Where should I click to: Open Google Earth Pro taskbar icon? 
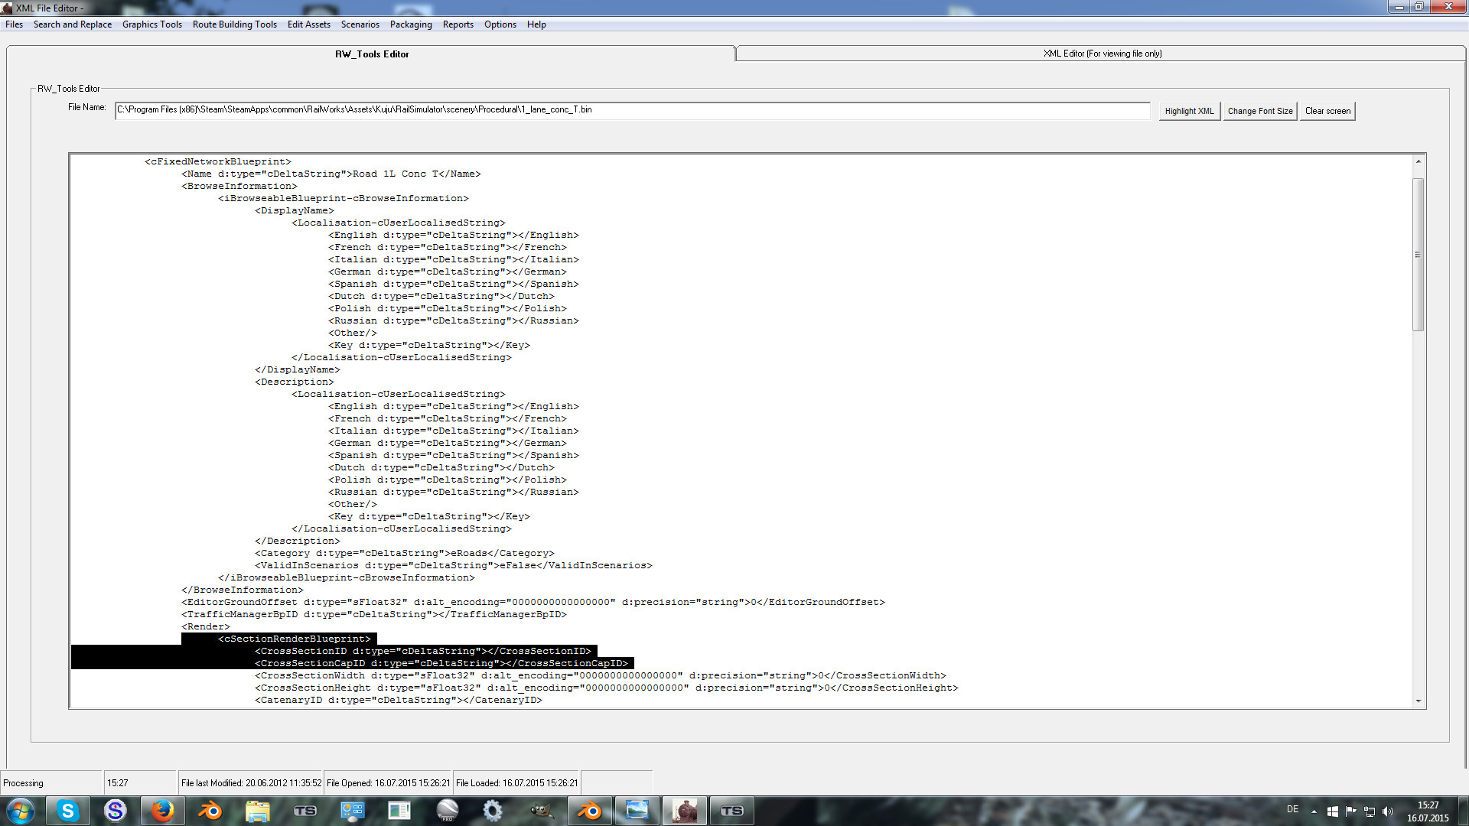447,811
